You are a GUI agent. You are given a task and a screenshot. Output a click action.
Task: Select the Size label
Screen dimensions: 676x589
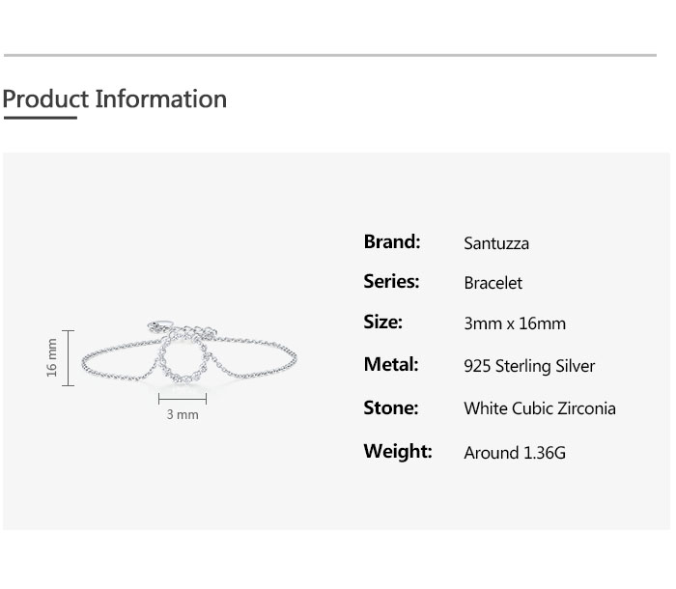click(x=382, y=323)
